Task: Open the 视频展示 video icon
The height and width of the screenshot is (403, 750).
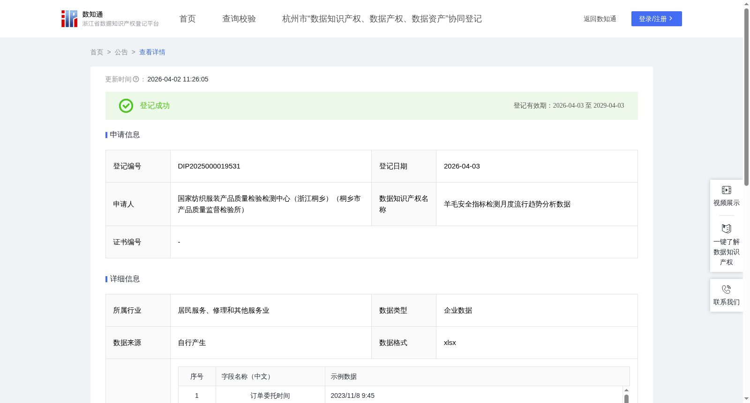Action: 727,190
